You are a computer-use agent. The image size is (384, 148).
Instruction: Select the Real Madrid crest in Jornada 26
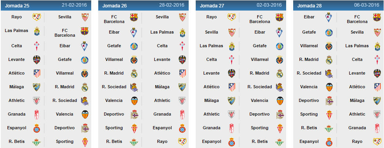[134, 73]
